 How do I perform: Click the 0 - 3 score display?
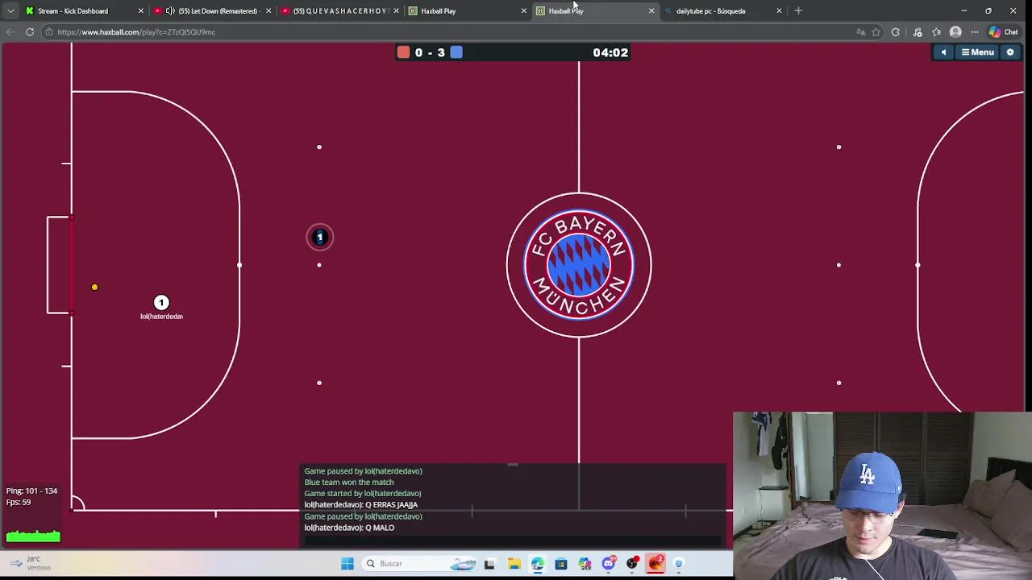pos(430,52)
